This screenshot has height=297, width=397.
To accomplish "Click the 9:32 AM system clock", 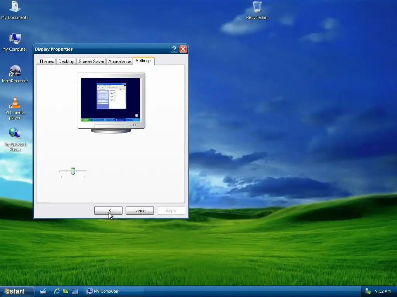I will [x=383, y=291].
